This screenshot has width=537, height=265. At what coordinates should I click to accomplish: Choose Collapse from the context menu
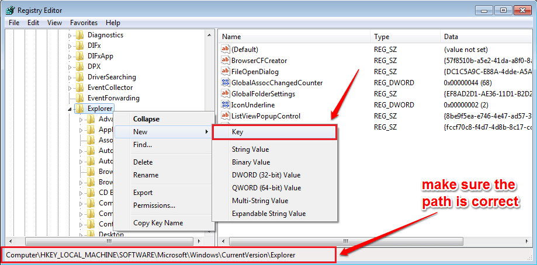163,119
